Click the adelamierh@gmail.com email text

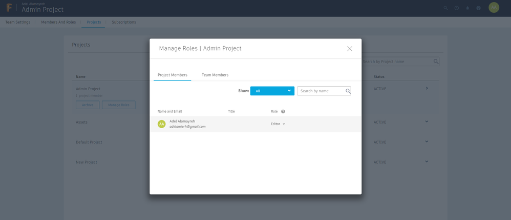coord(187,127)
